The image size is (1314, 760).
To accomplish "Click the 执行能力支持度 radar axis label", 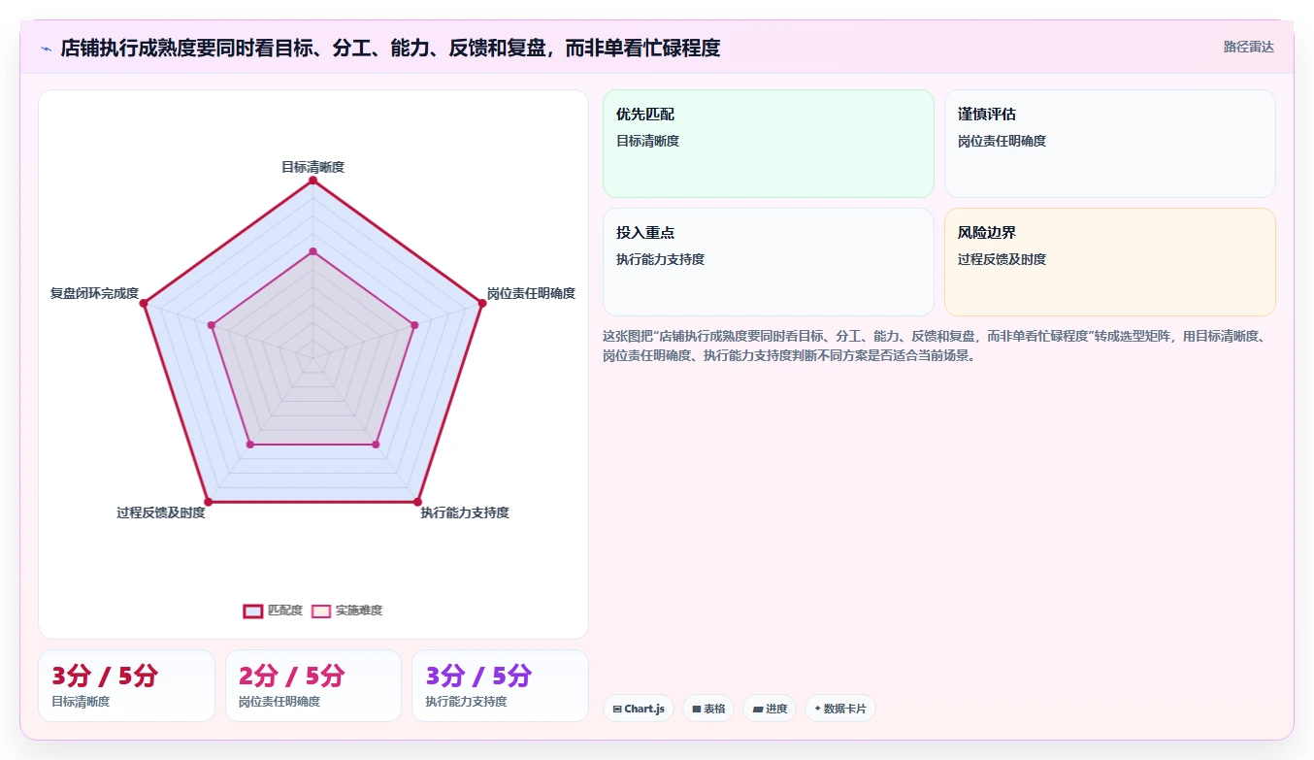I will (465, 512).
